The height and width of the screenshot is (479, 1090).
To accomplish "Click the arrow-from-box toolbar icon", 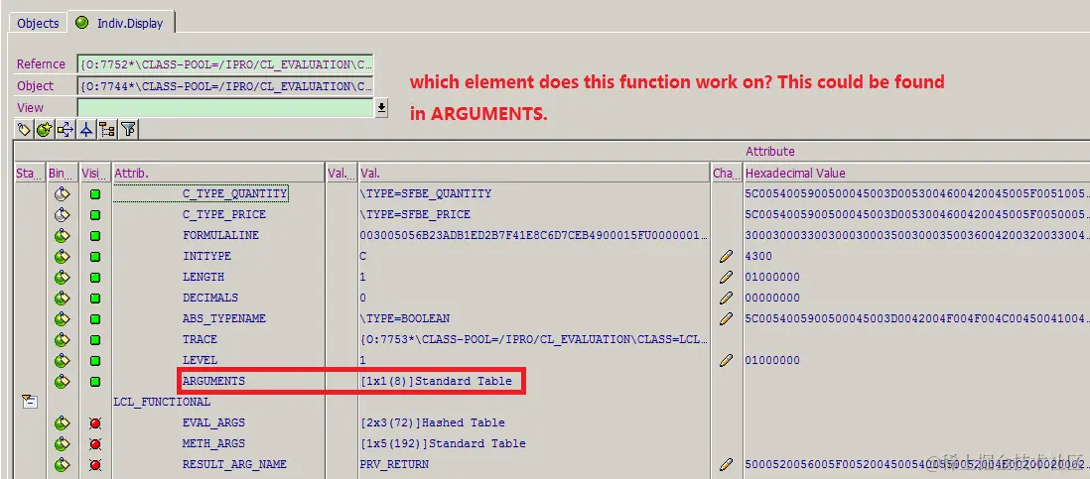I will (x=66, y=129).
